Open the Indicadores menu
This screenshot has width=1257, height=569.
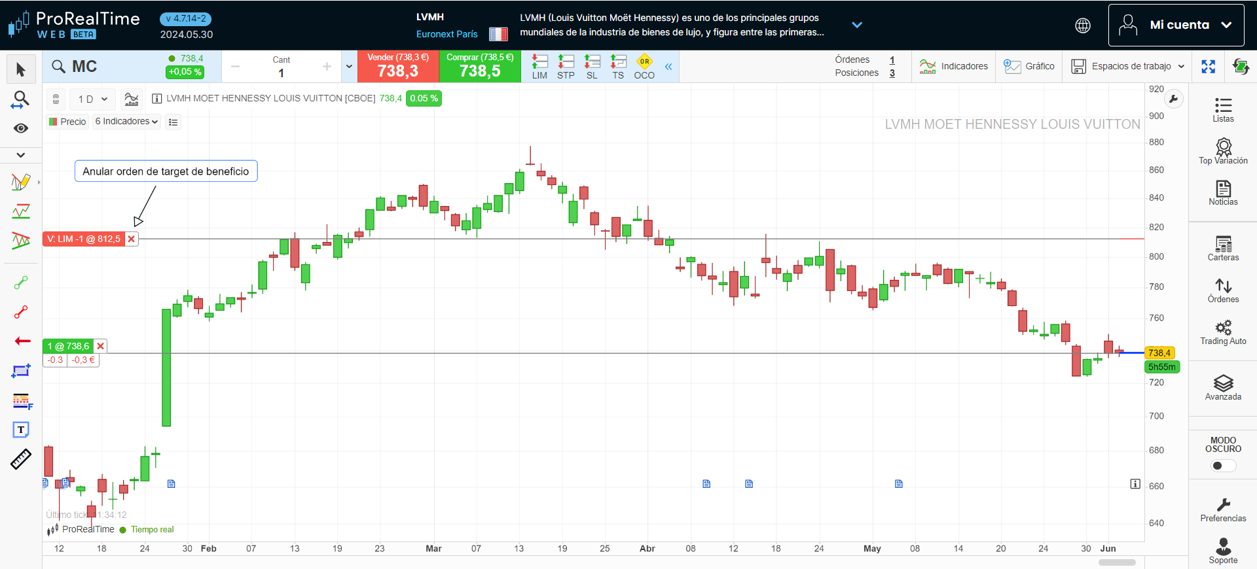coord(953,66)
